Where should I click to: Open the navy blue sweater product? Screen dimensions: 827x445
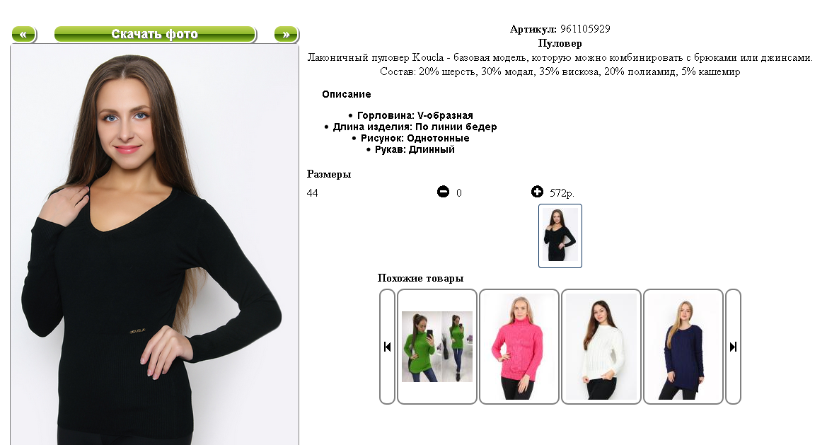[683, 347]
